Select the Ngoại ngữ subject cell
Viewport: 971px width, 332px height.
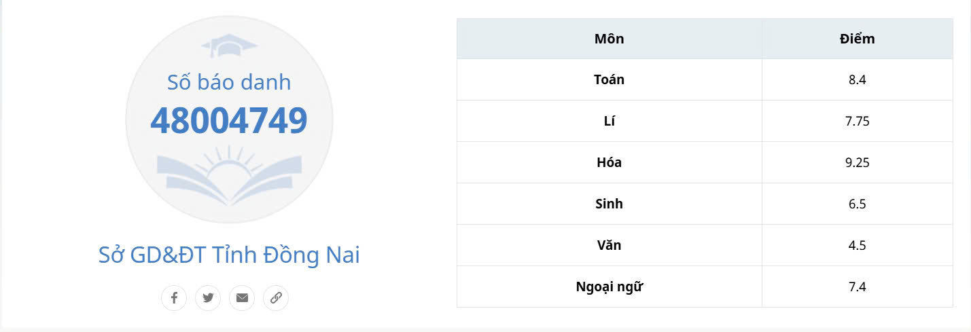click(x=609, y=287)
